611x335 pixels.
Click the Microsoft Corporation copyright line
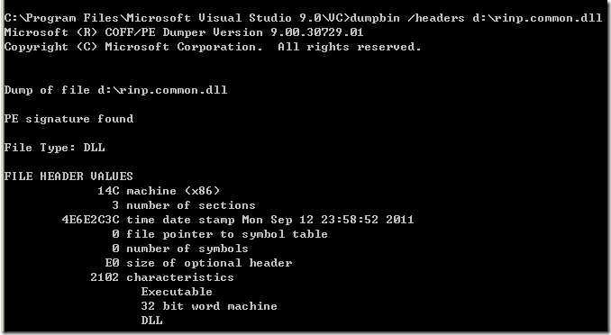[x=213, y=47]
